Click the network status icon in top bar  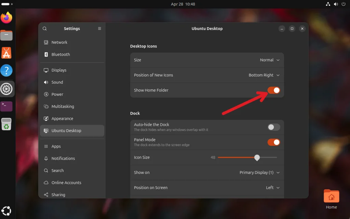[x=328, y=4]
